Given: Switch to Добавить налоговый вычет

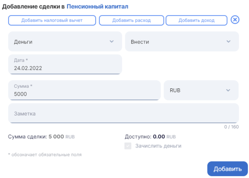Looking at the screenshot, I should click(x=52, y=20).
